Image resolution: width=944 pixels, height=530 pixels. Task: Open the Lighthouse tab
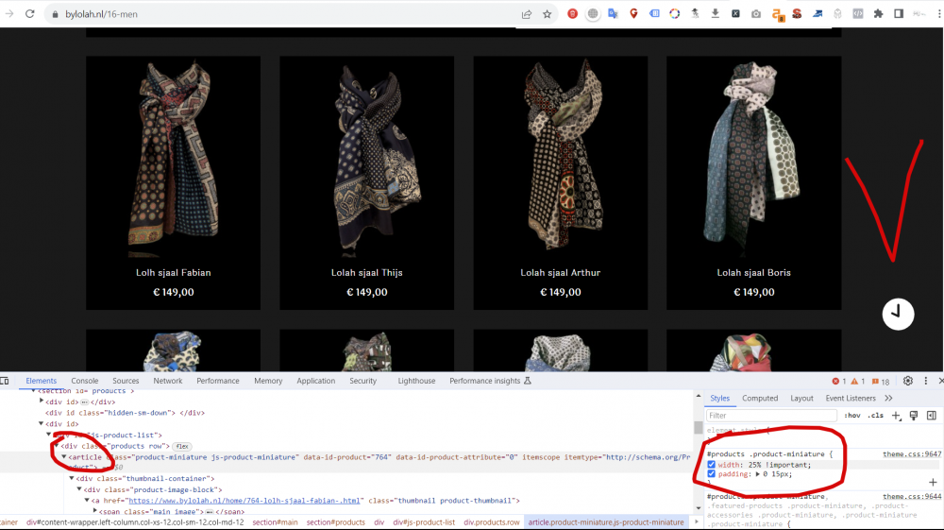click(416, 381)
